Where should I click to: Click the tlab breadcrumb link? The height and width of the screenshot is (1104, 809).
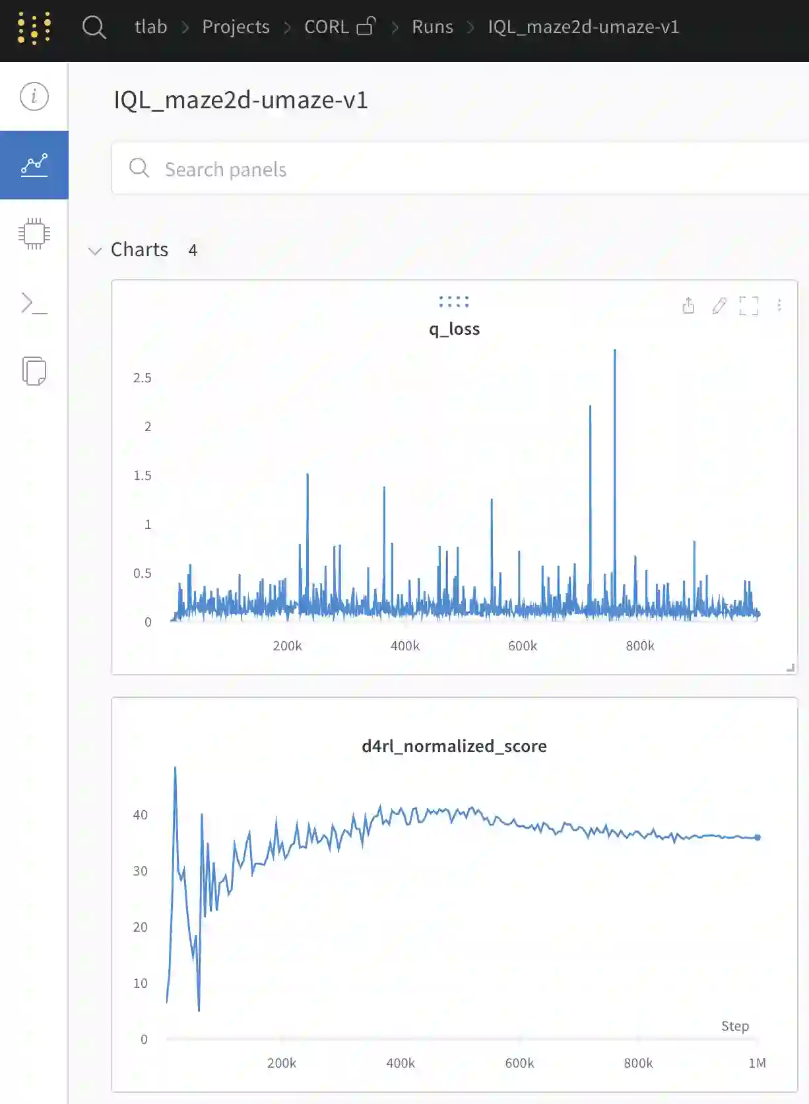tap(150, 27)
